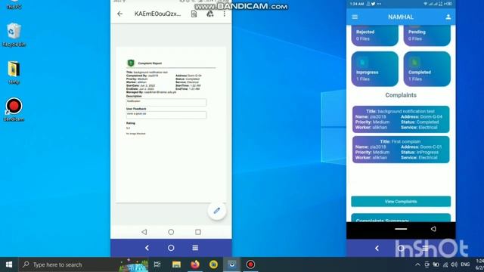Open the NAMHAL user profile icon

coord(448,17)
